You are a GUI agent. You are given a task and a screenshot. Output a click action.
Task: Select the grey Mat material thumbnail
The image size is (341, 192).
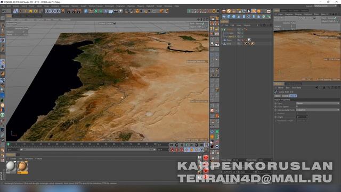(x=11, y=167)
